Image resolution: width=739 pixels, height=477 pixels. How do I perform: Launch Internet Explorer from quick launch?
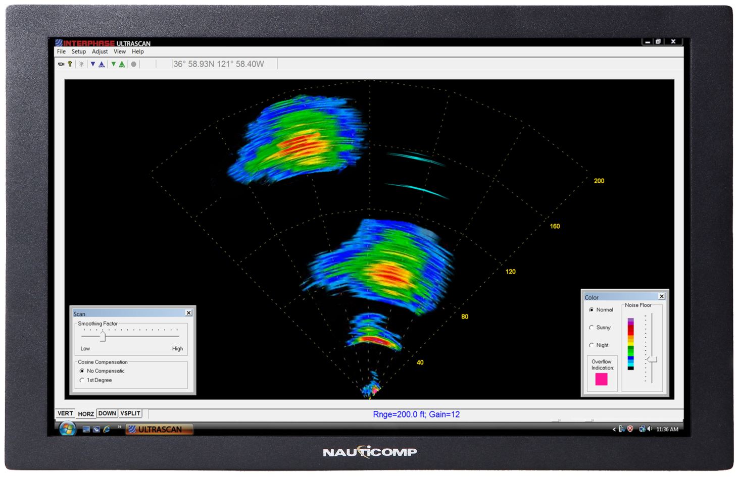pyautogui.click(x=107, y=429)
